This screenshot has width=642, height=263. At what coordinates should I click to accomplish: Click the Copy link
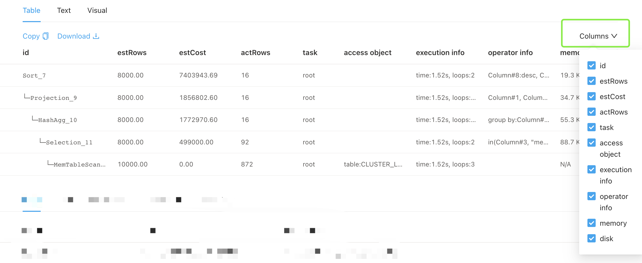(31, 36)
